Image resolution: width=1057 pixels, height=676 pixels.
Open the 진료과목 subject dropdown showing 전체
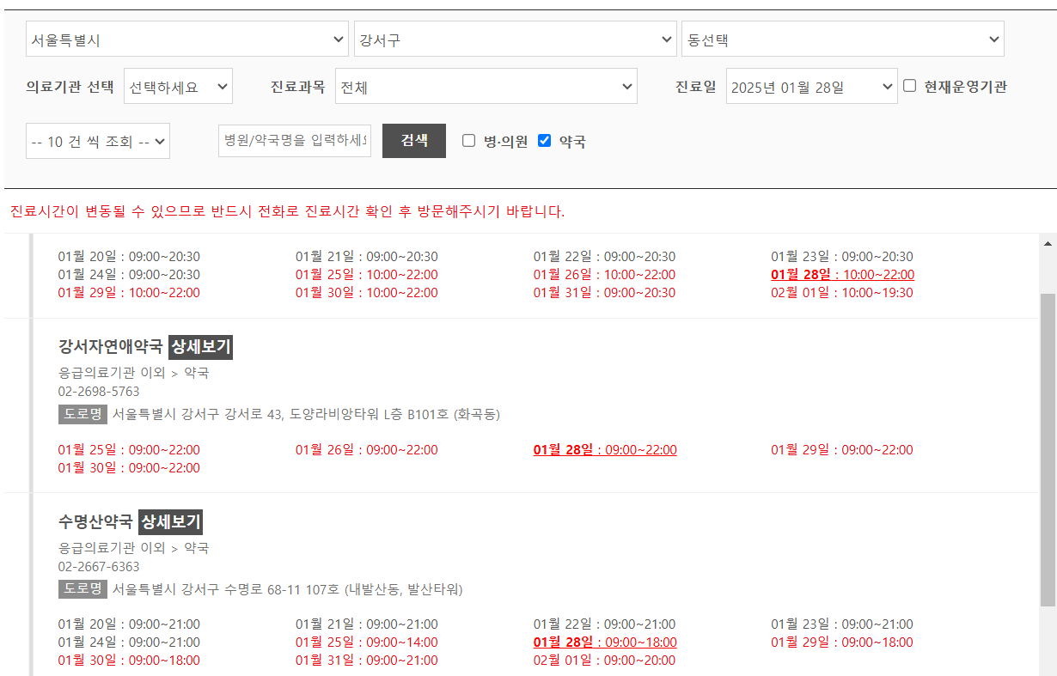pyautogui.click(x=486, y=86)
